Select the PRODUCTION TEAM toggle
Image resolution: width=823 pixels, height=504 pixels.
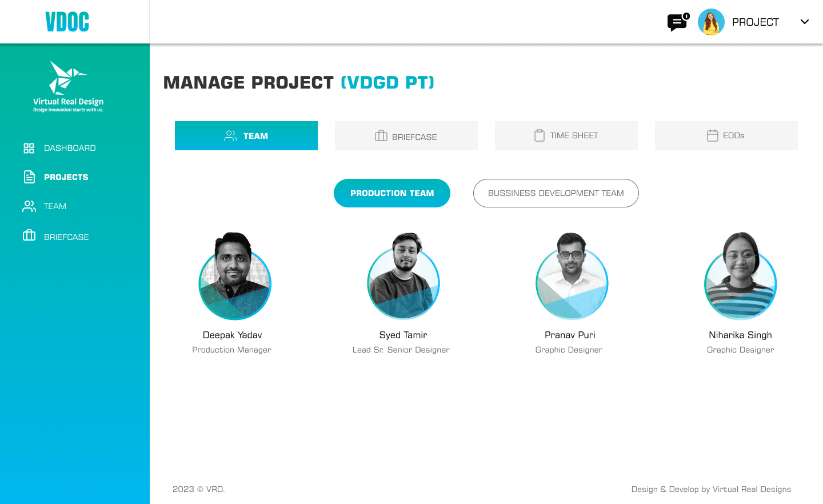click(391, 193)
